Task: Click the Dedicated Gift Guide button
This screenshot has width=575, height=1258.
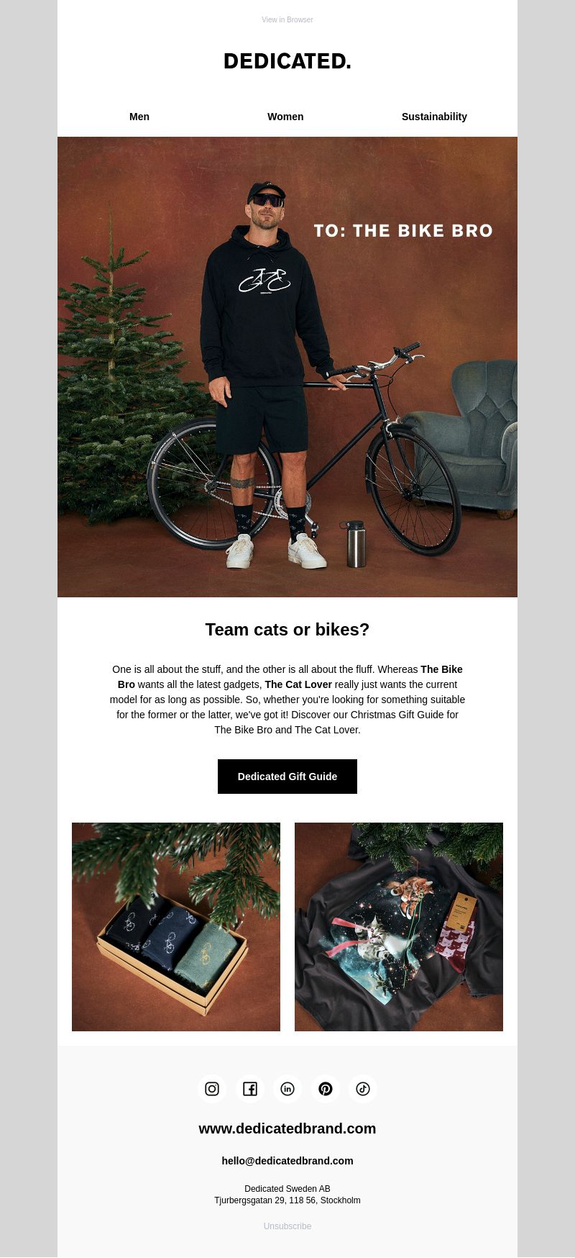Action: (287, 777)
